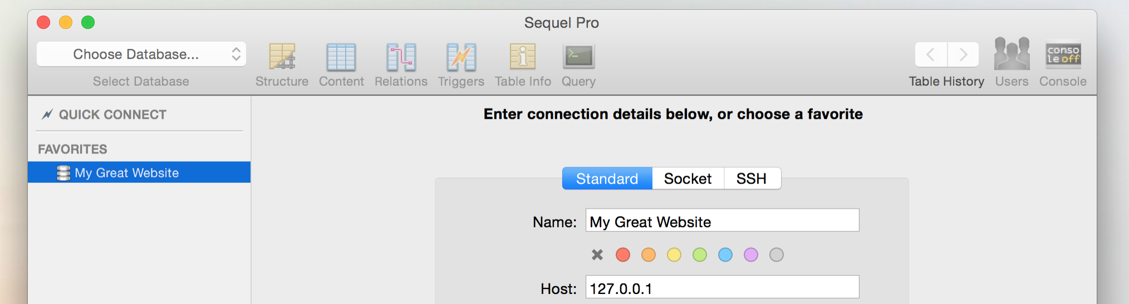Expand the Choose Database dropdown

[141, 54]
